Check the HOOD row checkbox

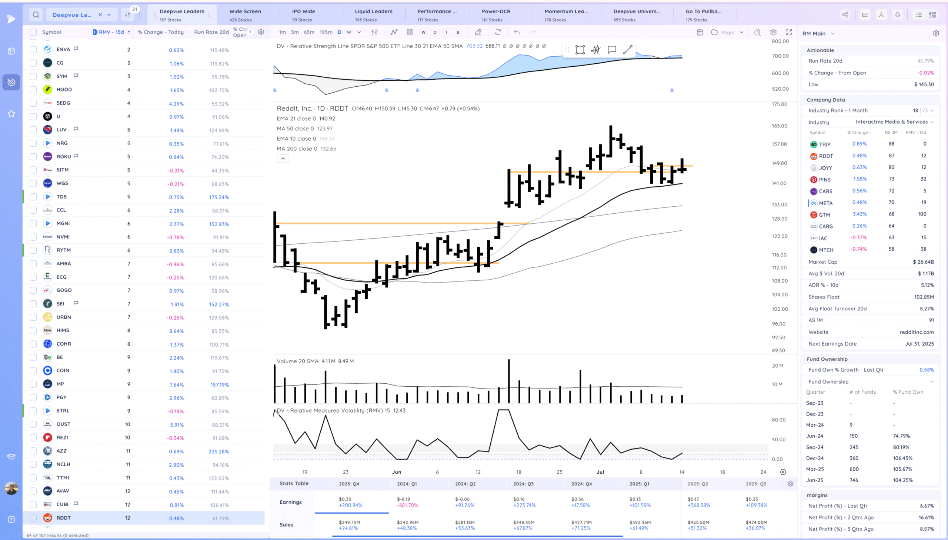pyautogui.click(x=33, y=90)
